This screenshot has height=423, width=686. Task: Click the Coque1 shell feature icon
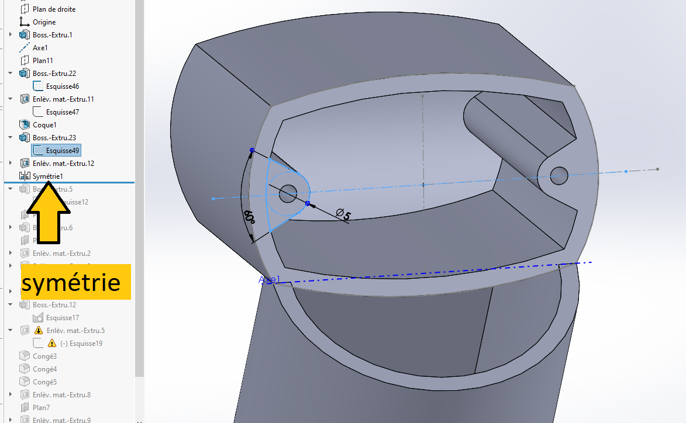25,124
